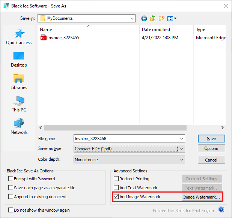Check Add Text Watermark box
The height and width of the screenshot is (218, 232).
click(116, 188)
